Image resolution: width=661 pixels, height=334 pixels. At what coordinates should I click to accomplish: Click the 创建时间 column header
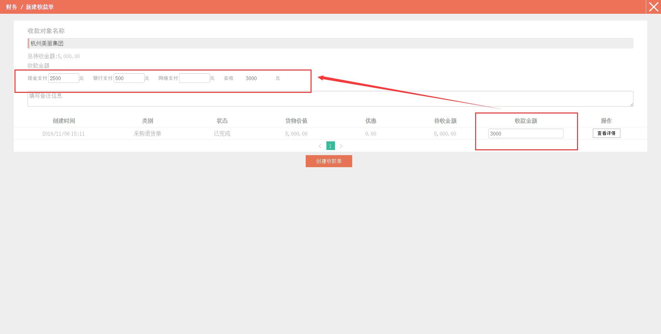(x=64, y=121)
